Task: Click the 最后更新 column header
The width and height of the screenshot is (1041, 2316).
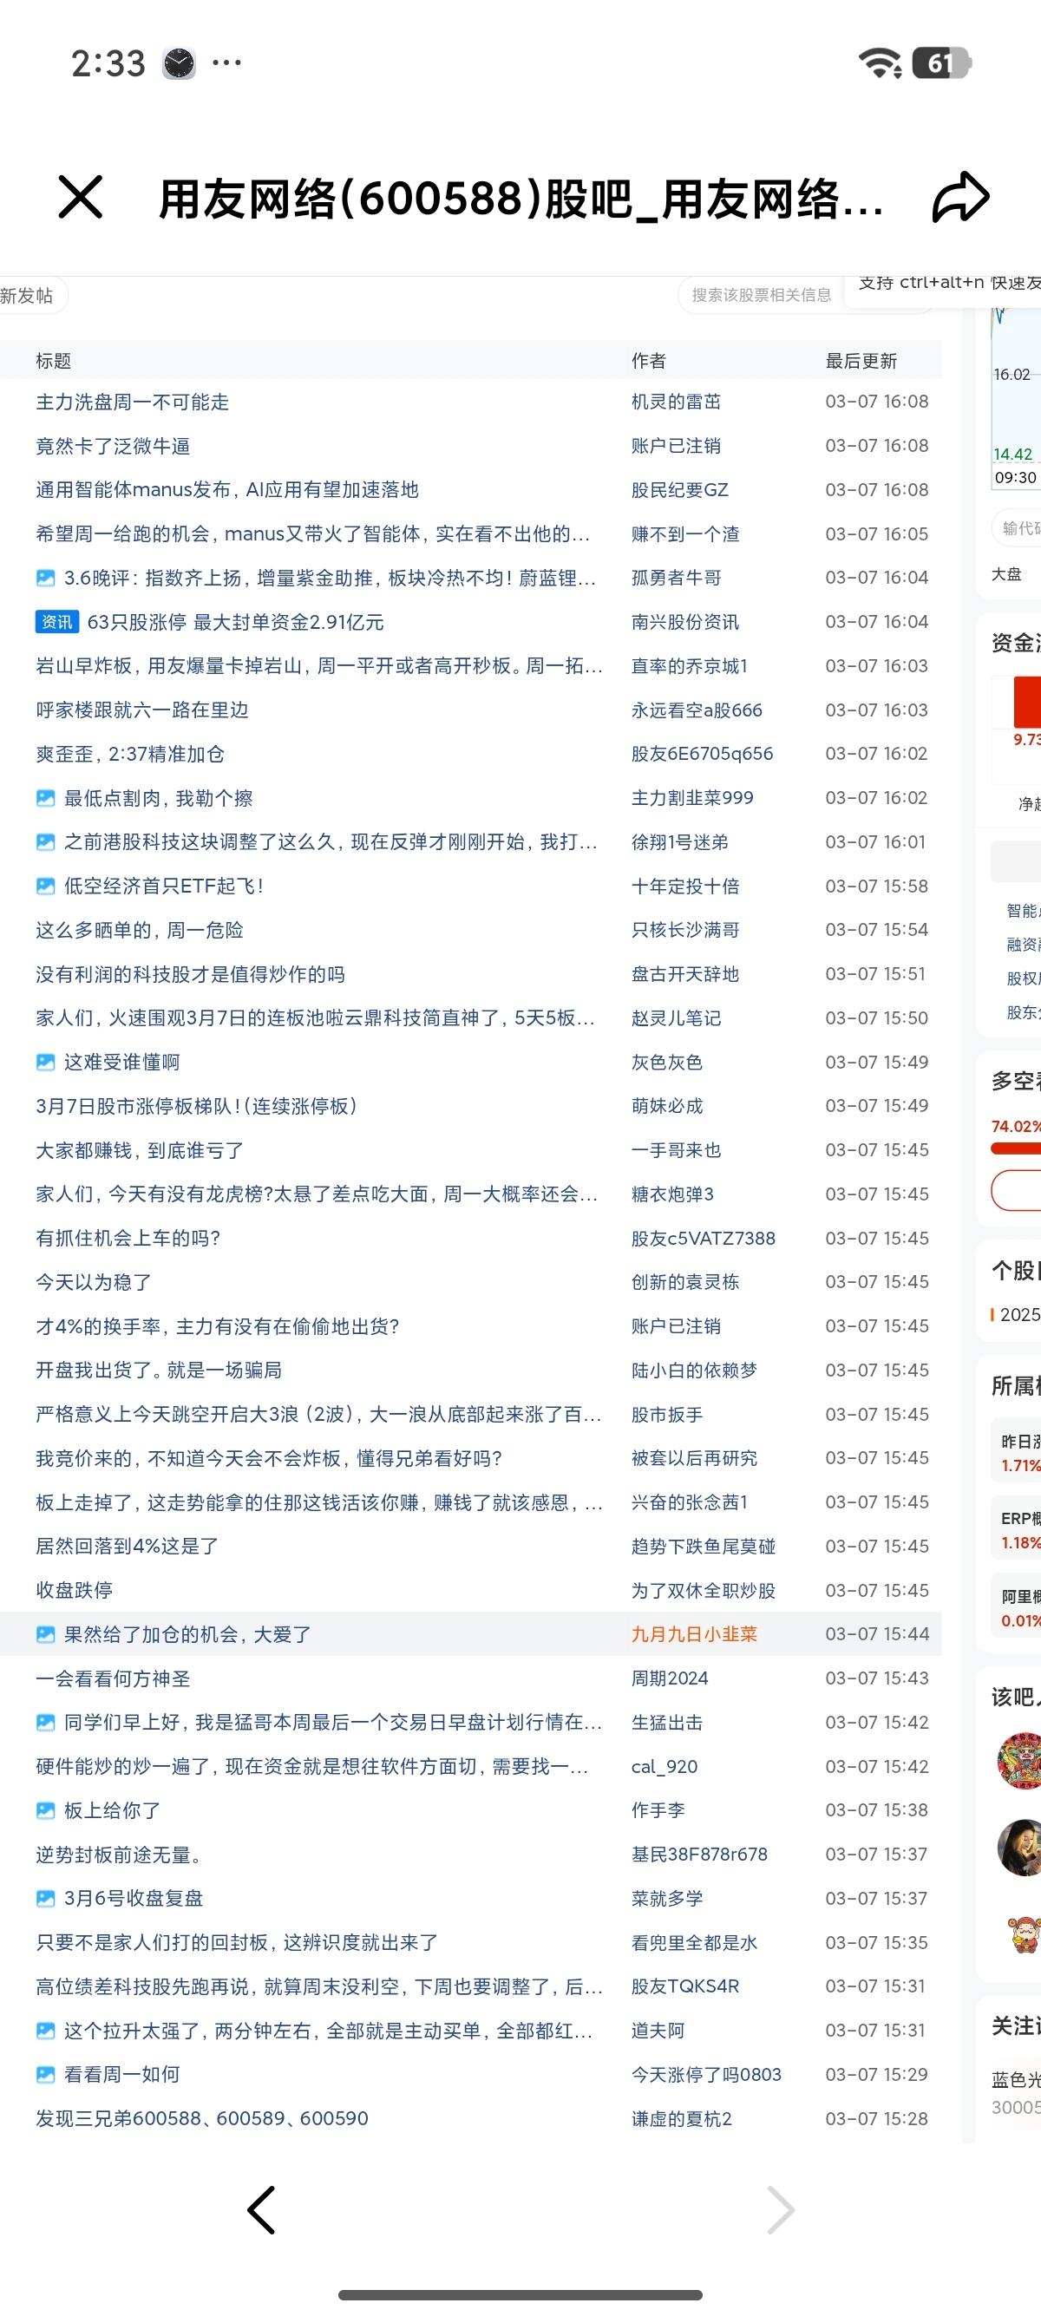Action: tap(861, 362)
